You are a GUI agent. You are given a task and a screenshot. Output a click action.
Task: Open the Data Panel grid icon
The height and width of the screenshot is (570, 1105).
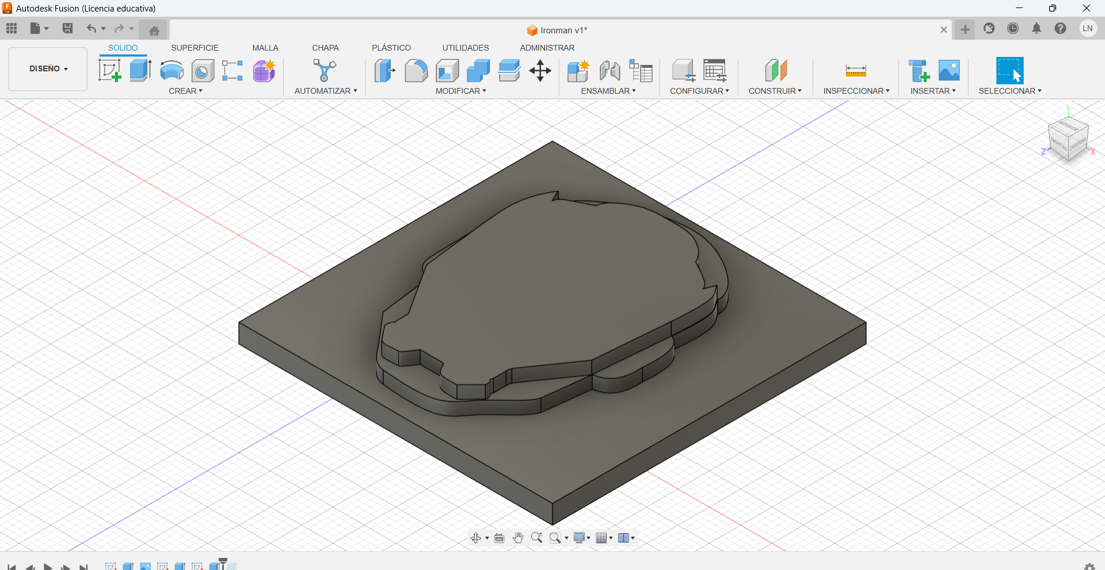tap(12, 28)
